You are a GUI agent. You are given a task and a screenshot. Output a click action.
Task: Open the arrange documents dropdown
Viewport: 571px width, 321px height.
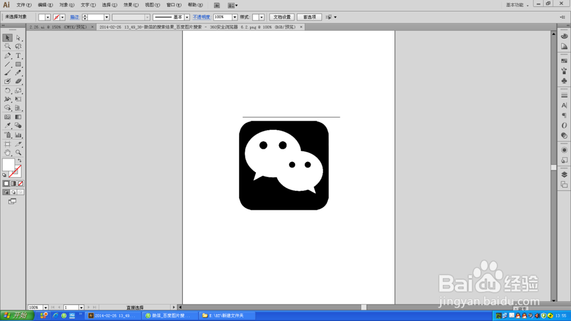(x=233, y=6)
